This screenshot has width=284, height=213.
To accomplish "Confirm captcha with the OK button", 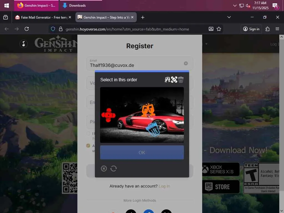I will click(x=142, y=153).
